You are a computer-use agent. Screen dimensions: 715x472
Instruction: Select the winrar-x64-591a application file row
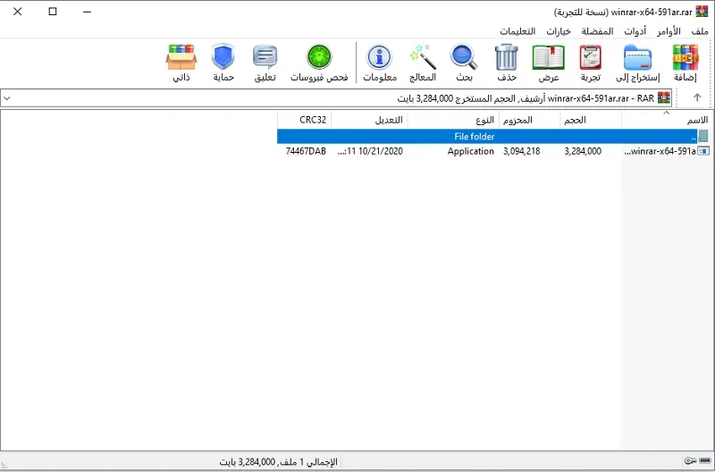tap(661, 151)
